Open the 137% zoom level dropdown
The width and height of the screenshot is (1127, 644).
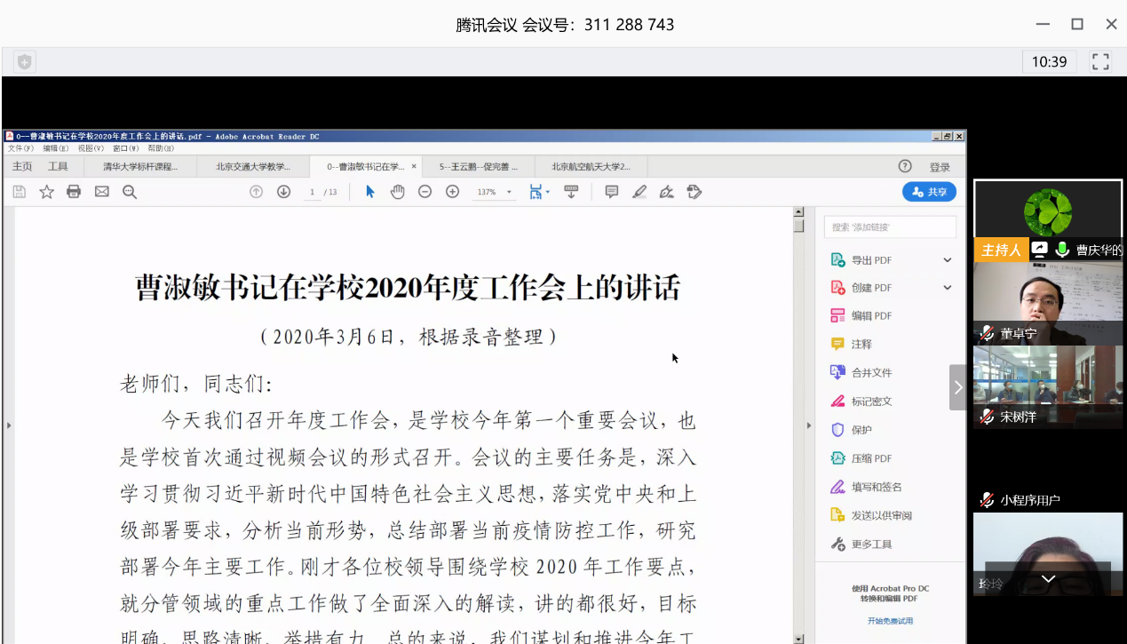coord(509,193)
